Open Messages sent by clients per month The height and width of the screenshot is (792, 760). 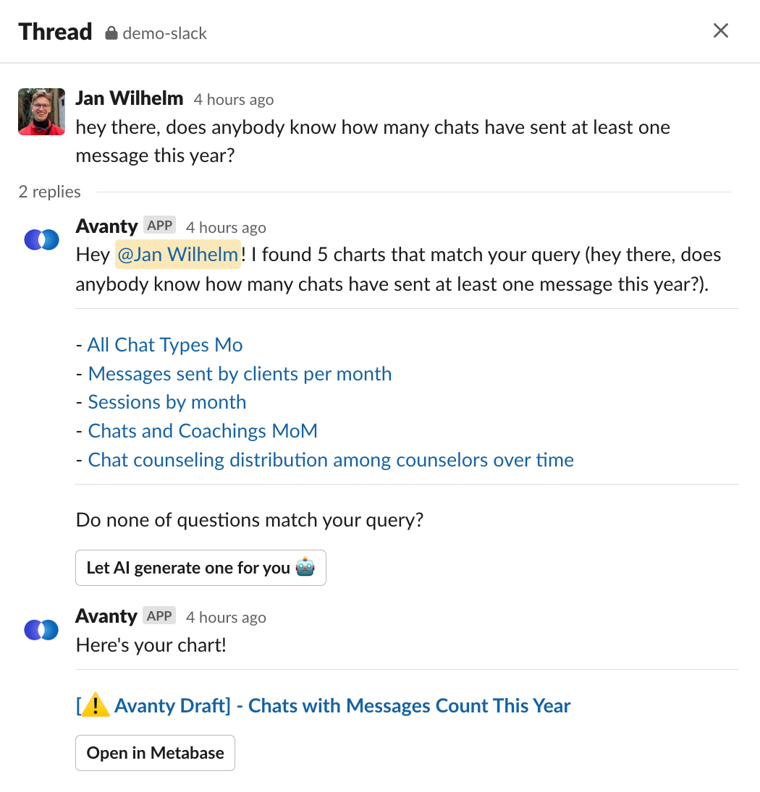click(x=240, y=374)
